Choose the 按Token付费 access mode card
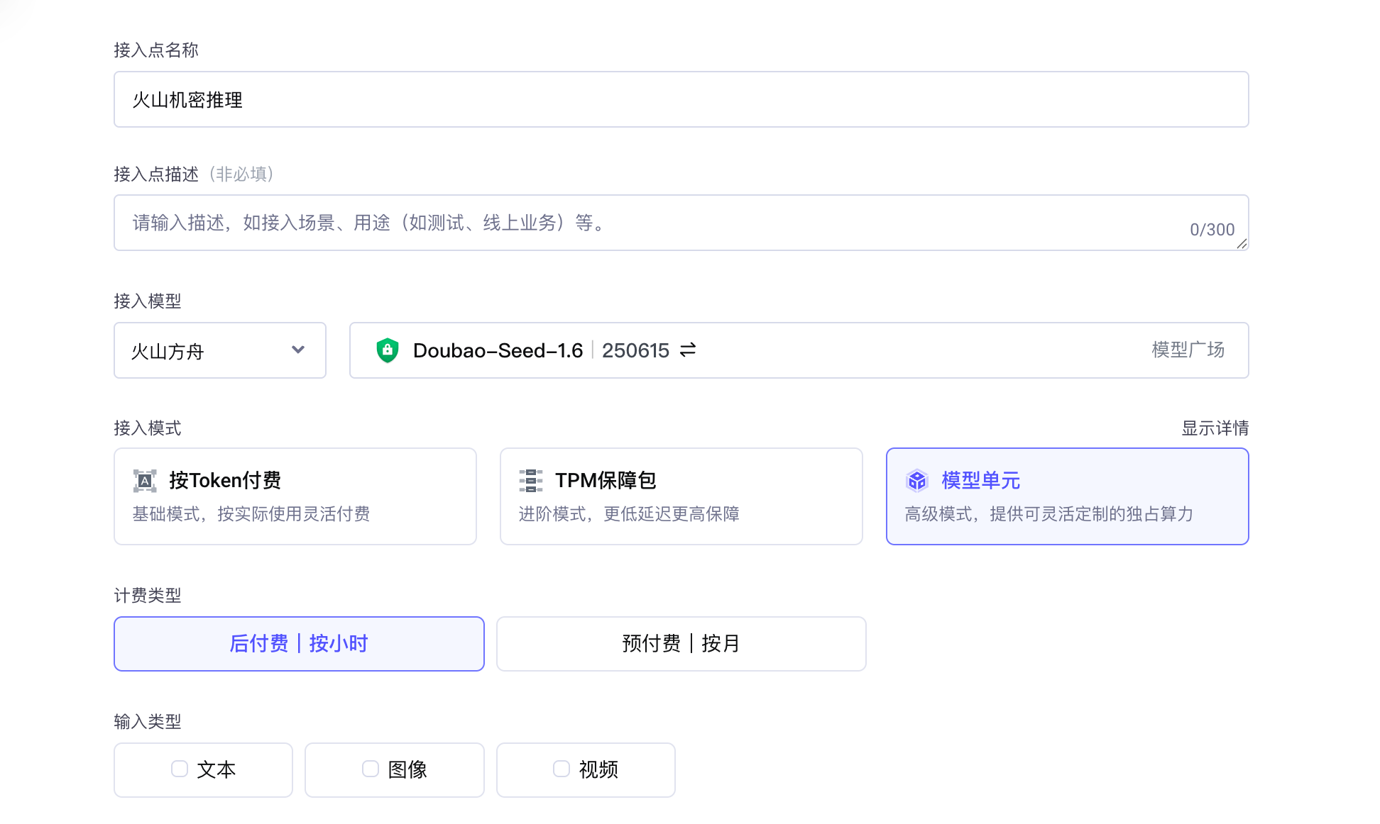Viewport: 1380px width, 824px height. tap(295, 496)
